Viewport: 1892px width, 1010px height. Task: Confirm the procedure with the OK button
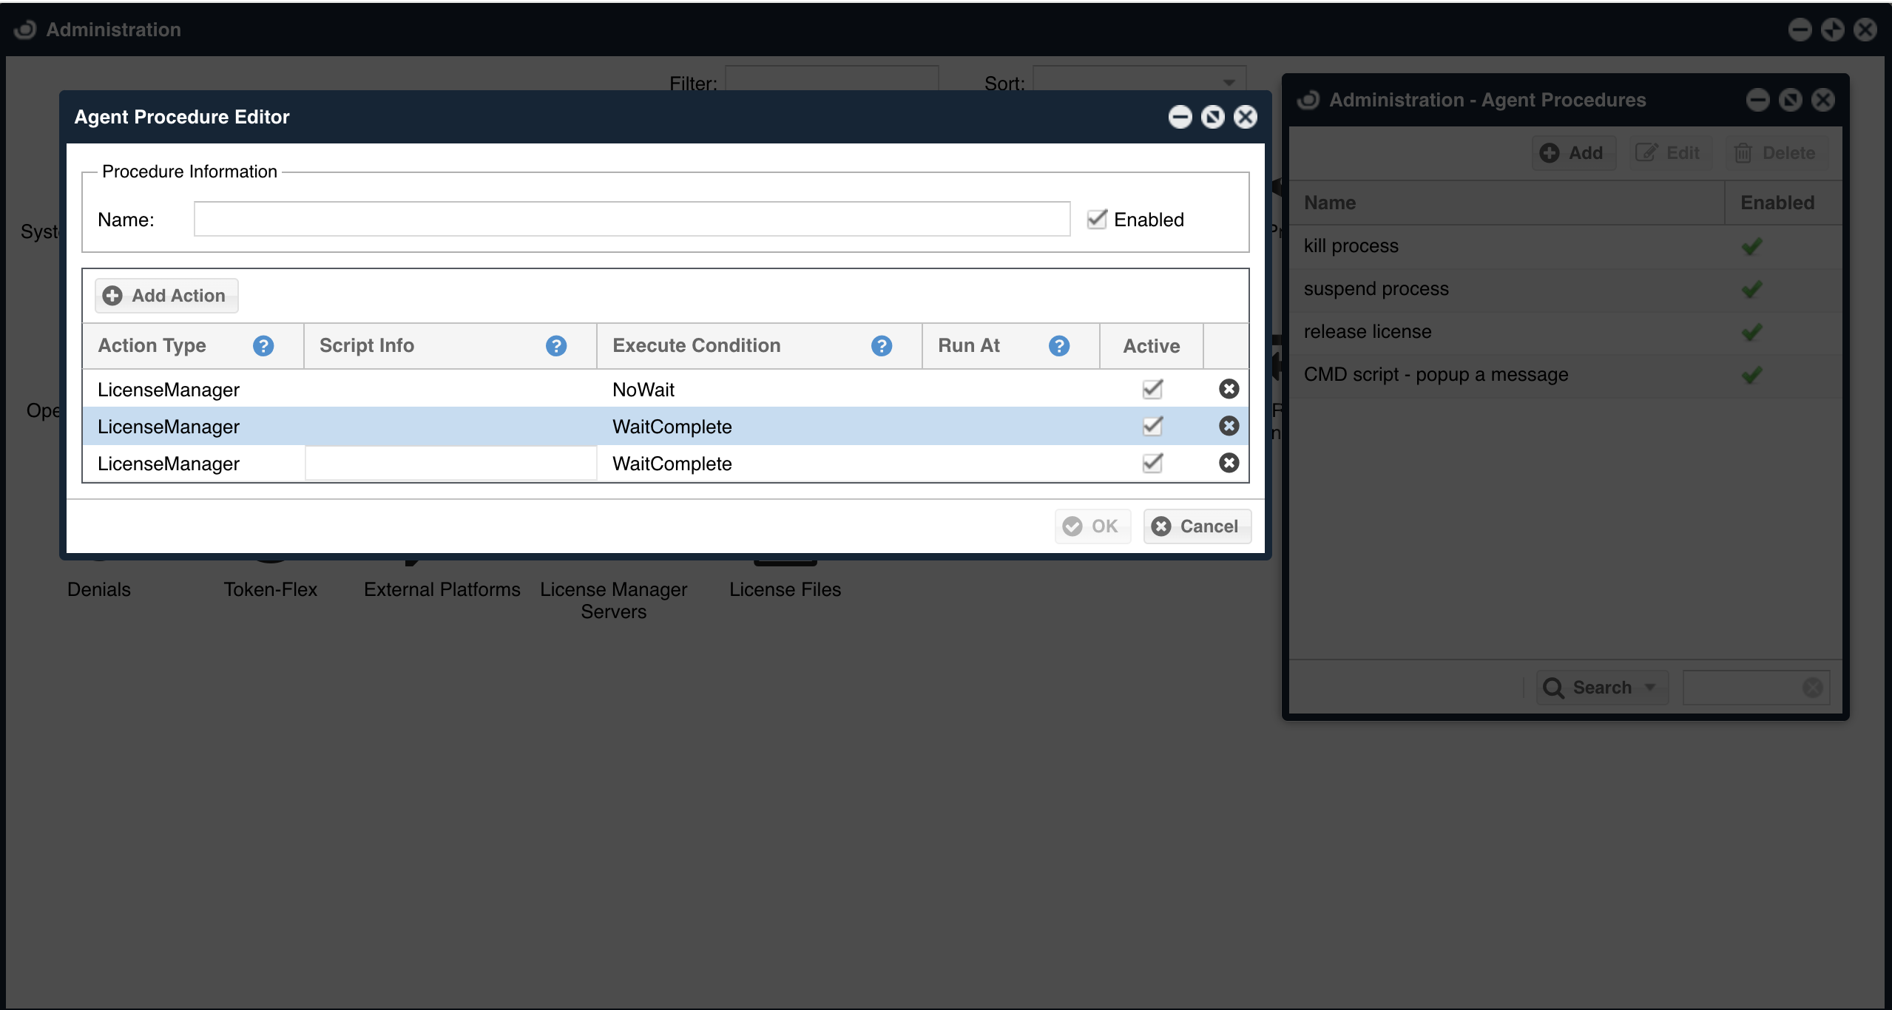(1092, 526)
